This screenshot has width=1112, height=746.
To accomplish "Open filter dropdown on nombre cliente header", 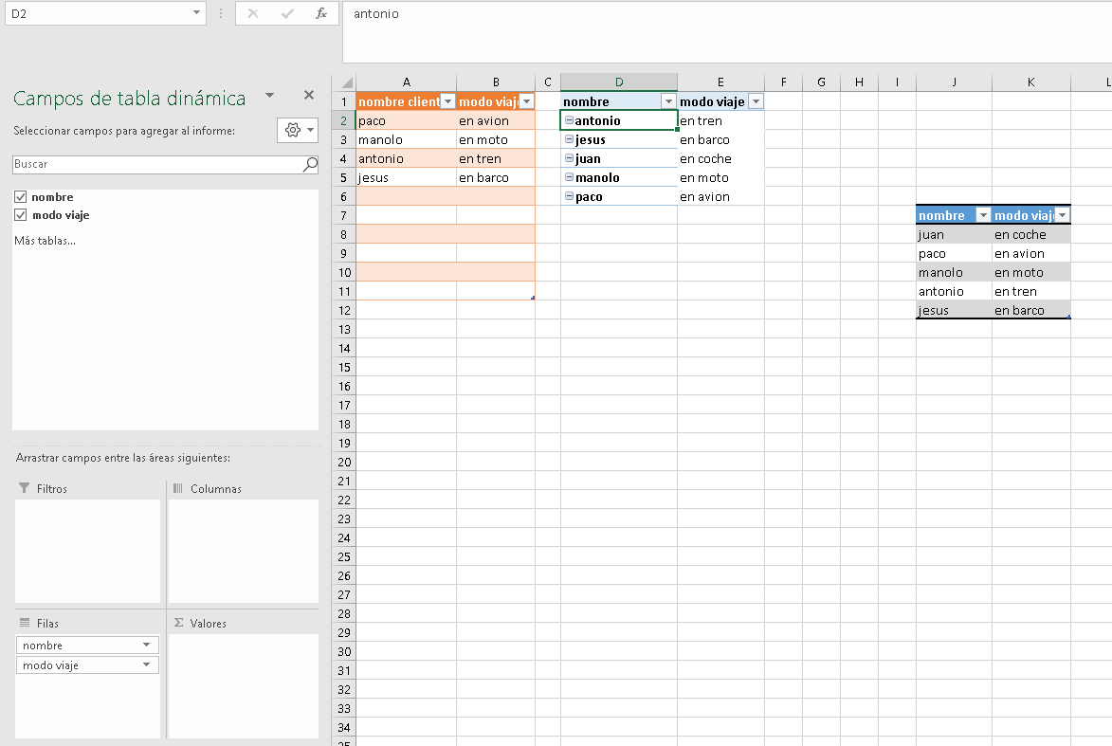I will pyautogui.click(x=447, y=101).
